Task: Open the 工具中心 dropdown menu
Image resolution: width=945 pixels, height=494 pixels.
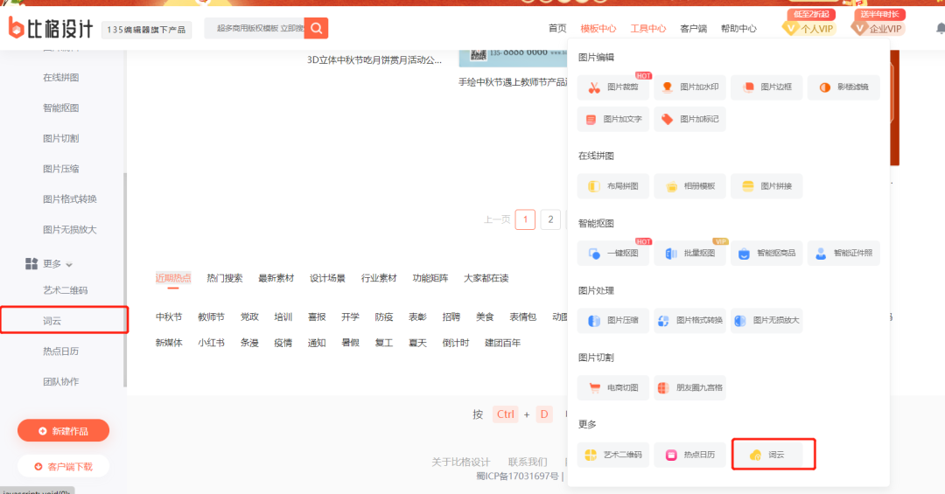Action: pos(647,29)
